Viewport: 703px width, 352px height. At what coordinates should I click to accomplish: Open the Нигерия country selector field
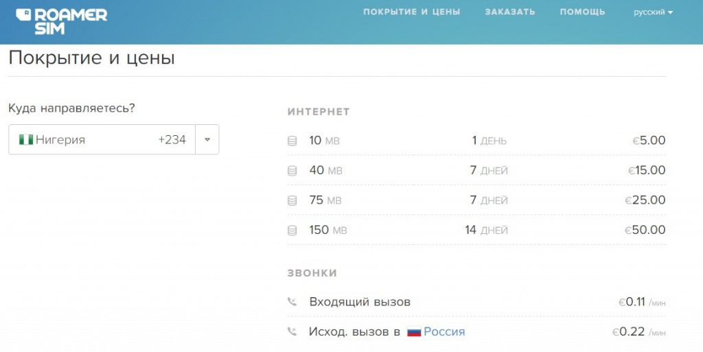coord(103,140)
